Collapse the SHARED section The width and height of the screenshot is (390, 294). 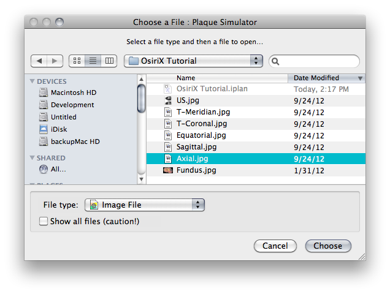32,158
